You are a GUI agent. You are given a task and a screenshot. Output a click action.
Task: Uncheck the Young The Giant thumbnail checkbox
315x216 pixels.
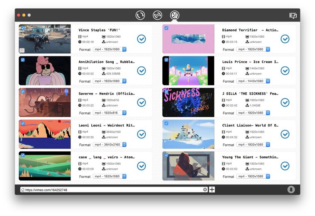click(x=166, y=155)
